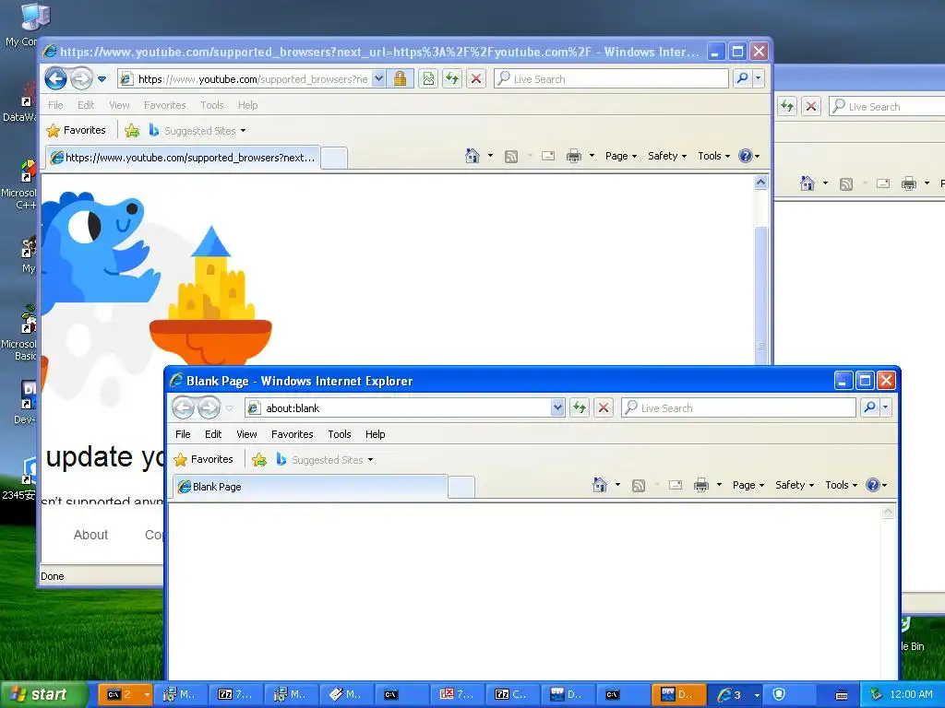The image size is (945, 708).
Task: Open new tab in Blank Page window
Action: pyautogui.click(x=461, y=487)
